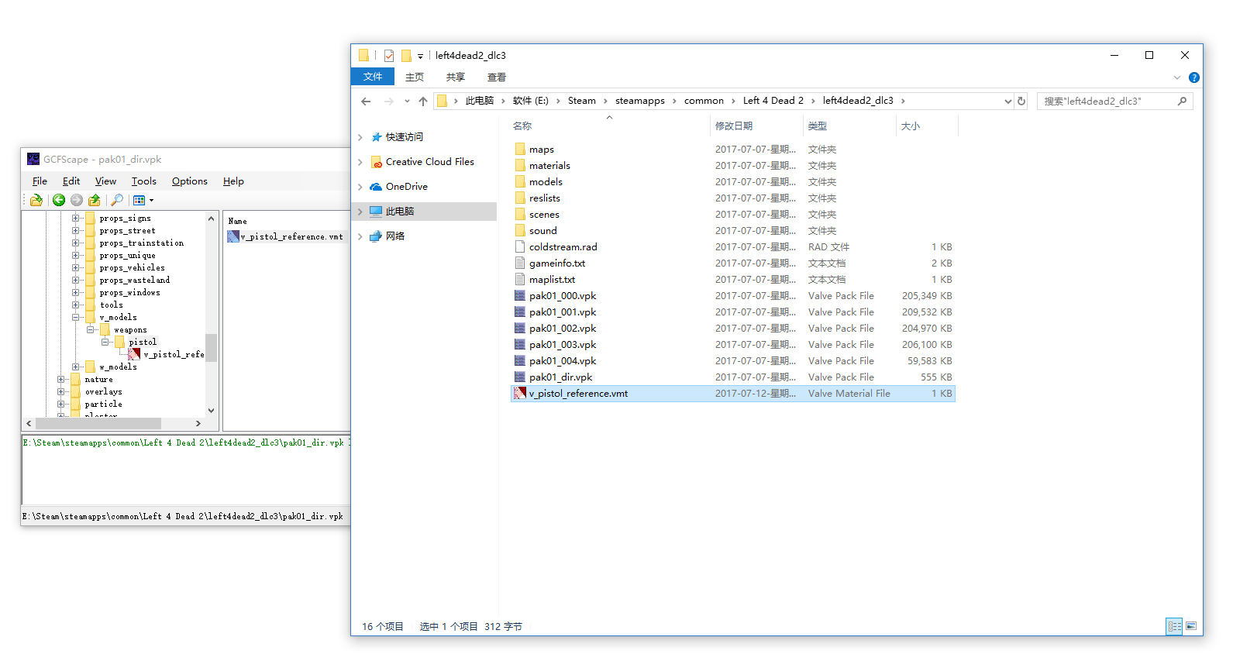Click steamapps in the address breadcrumb
Viewport: 1233px width, 668px height.
coord(640,101)
